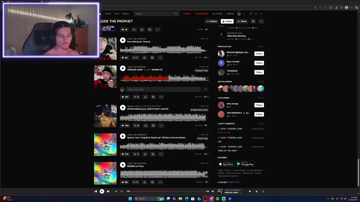
Task: Download from the Google Play badge
Action: click(245, 164)
